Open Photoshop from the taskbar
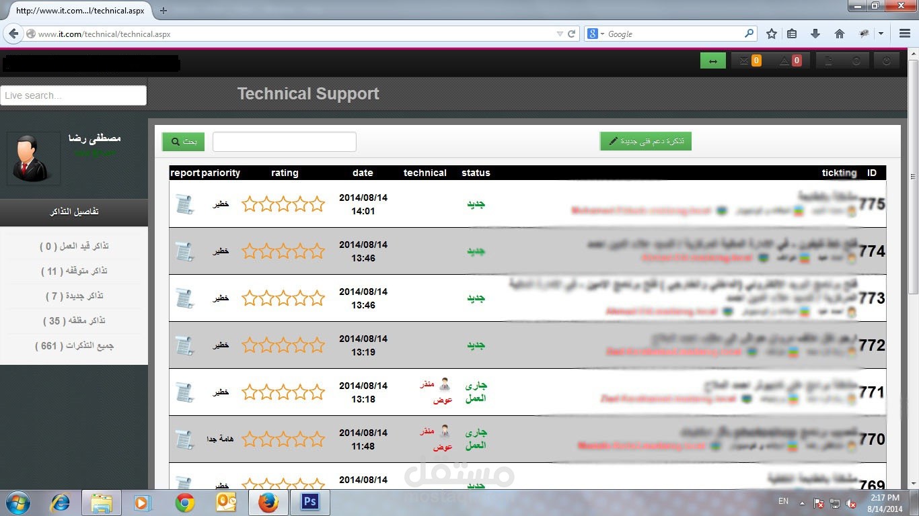 coord(309,503)
